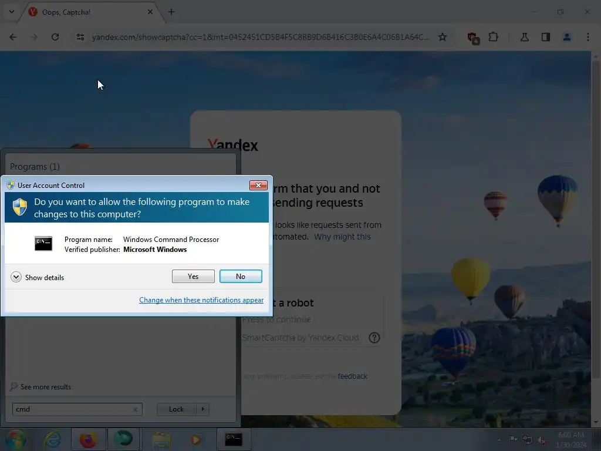The image size is (601, 451).
Task: Click 'See more results' in Start menu
Action: pyautogui.click(x=40, y=386)
